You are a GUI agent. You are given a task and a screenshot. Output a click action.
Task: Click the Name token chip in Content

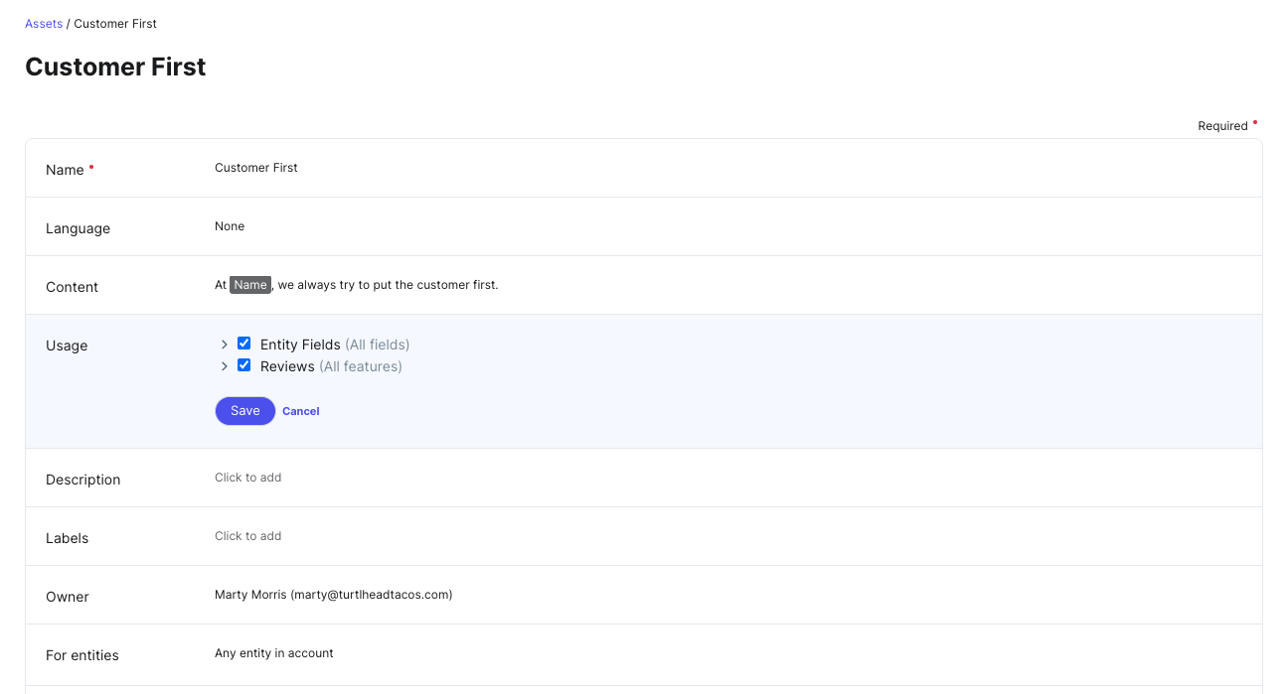point(250,285)
